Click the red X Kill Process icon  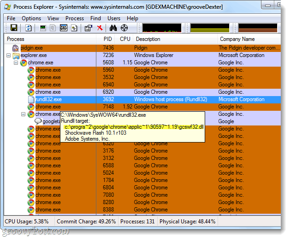click(100, 28)
